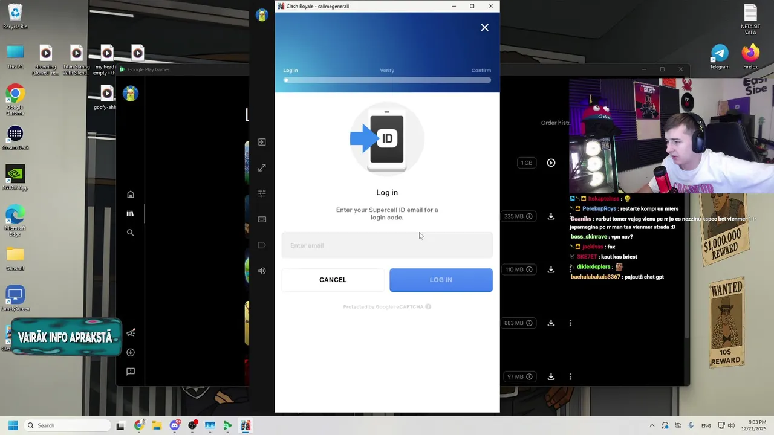This screenshot has height=435, width=774.
Task: Open the downloads icon in Play Games sidebar
Action: (131, 352)
